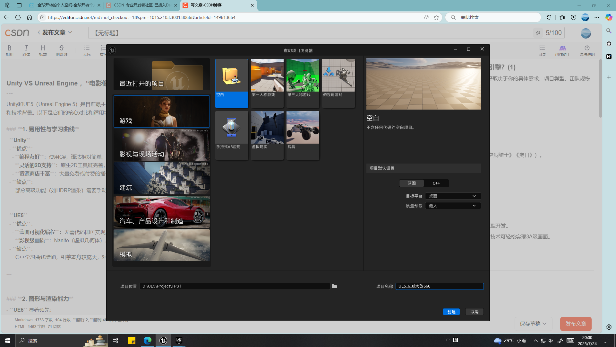
Task: Open a new browser tab
Action: coord(263,5)
